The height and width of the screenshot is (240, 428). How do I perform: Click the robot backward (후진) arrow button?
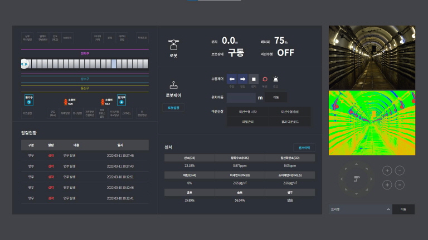pos(232,79)
